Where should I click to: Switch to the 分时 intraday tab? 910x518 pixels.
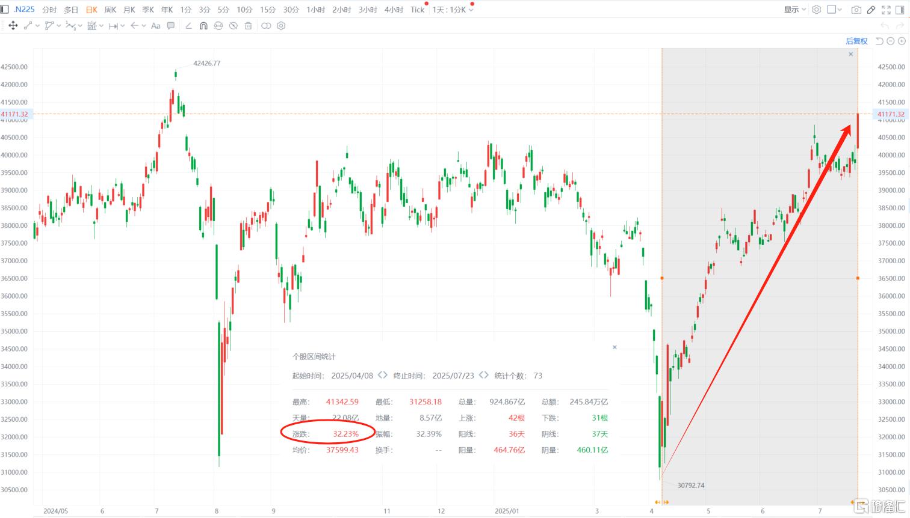click(x=49, y=10)
